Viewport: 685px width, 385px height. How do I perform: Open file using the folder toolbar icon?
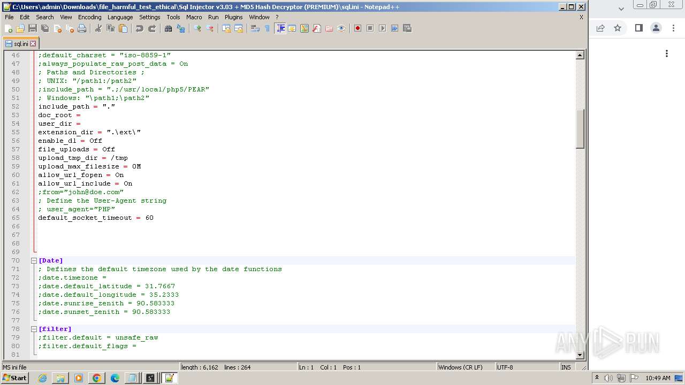[x=20, y=28]
